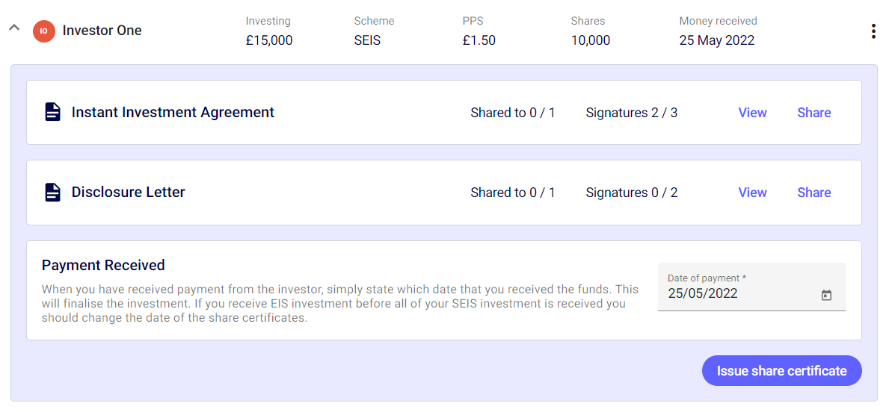Click the Investor One avatar badge

click(x=44, y=31)
